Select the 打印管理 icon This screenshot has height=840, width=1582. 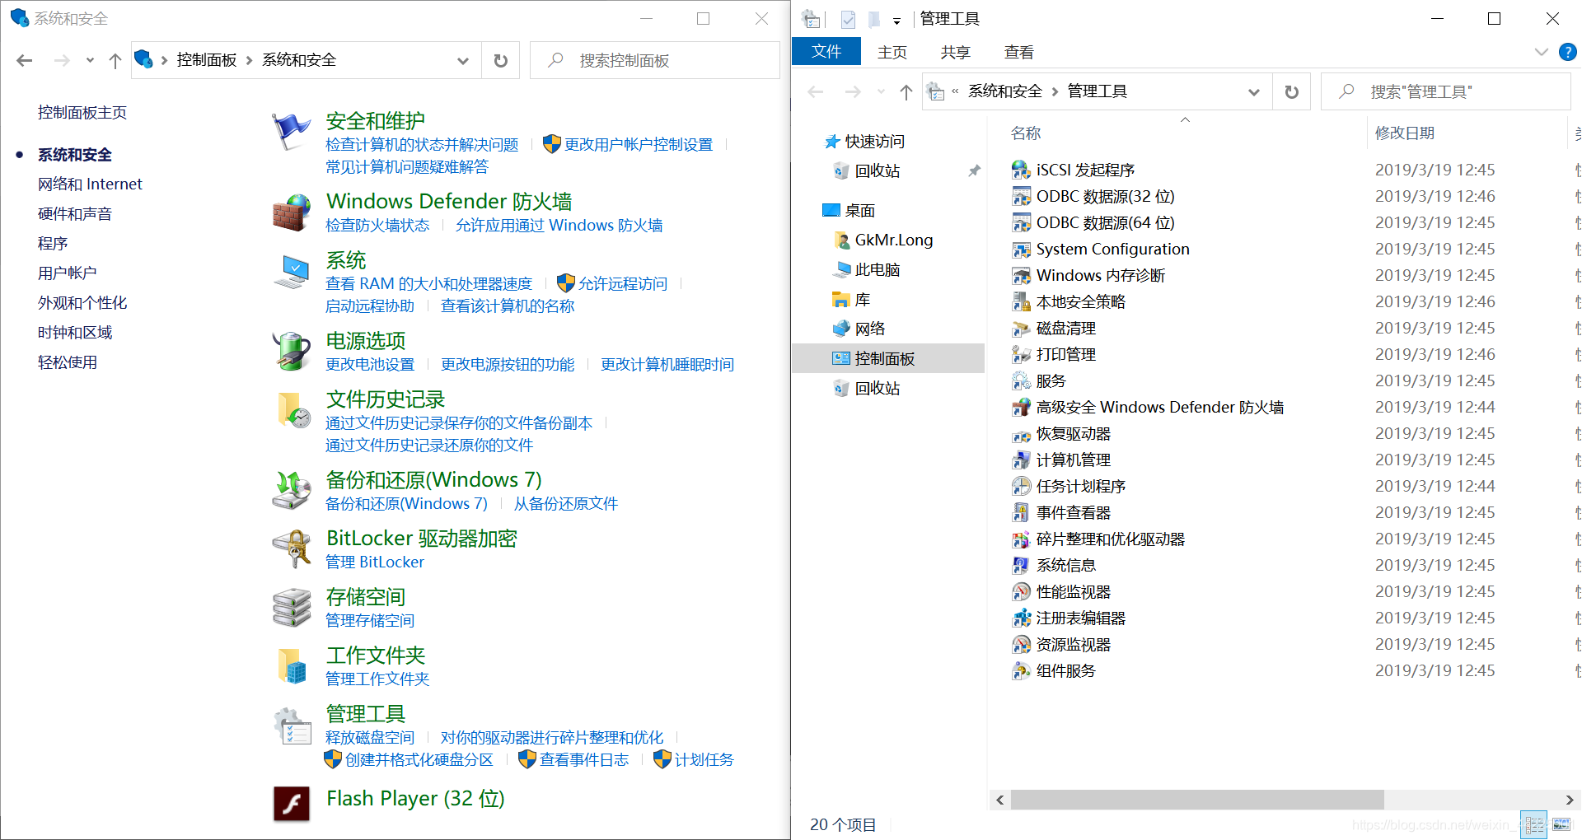click(x=1021, y=354)
